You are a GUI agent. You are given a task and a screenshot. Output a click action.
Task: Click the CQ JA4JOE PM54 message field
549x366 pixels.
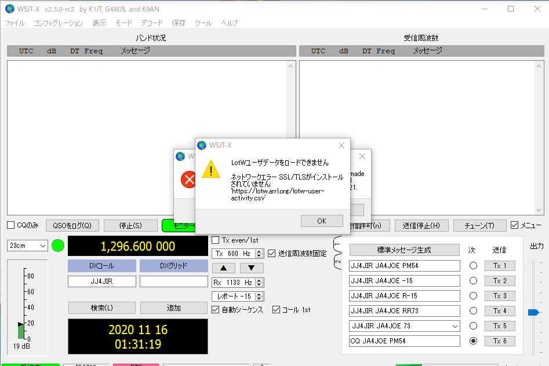tap(405, 341)
